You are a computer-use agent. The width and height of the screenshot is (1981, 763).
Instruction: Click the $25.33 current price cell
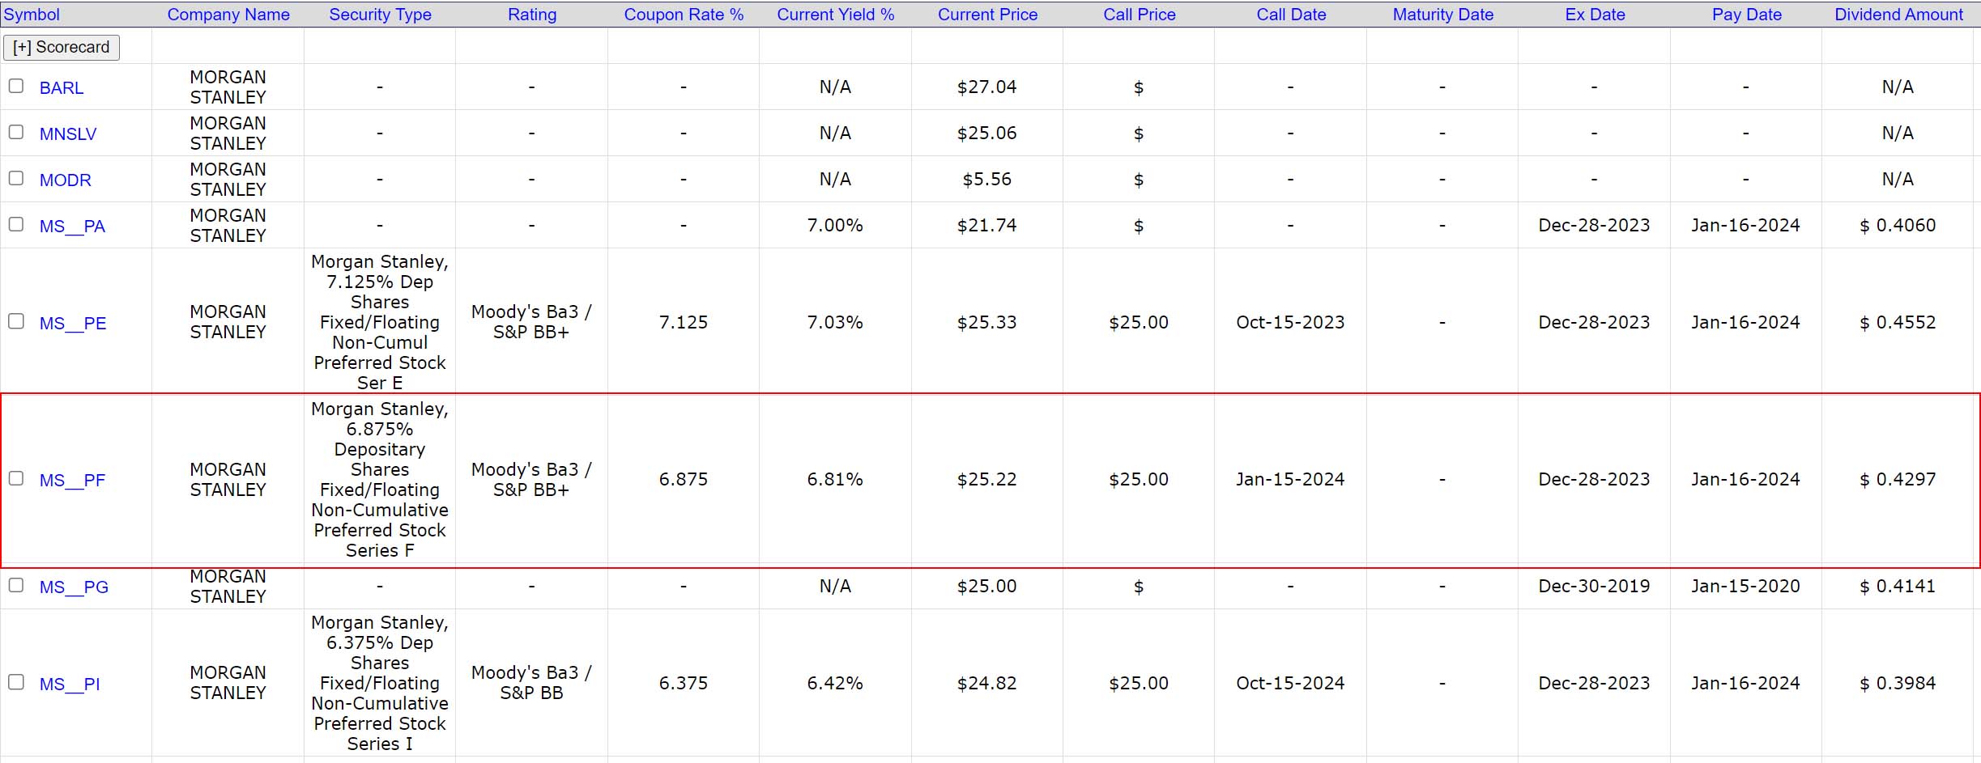(x=986, y=322)
